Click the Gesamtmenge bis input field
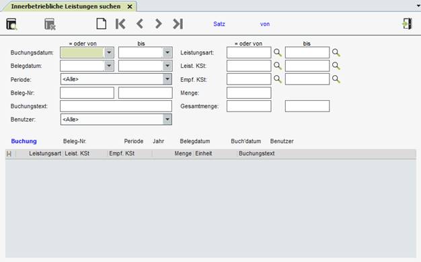421x262 pixels. pyautogui.click(x=307, y=106)
